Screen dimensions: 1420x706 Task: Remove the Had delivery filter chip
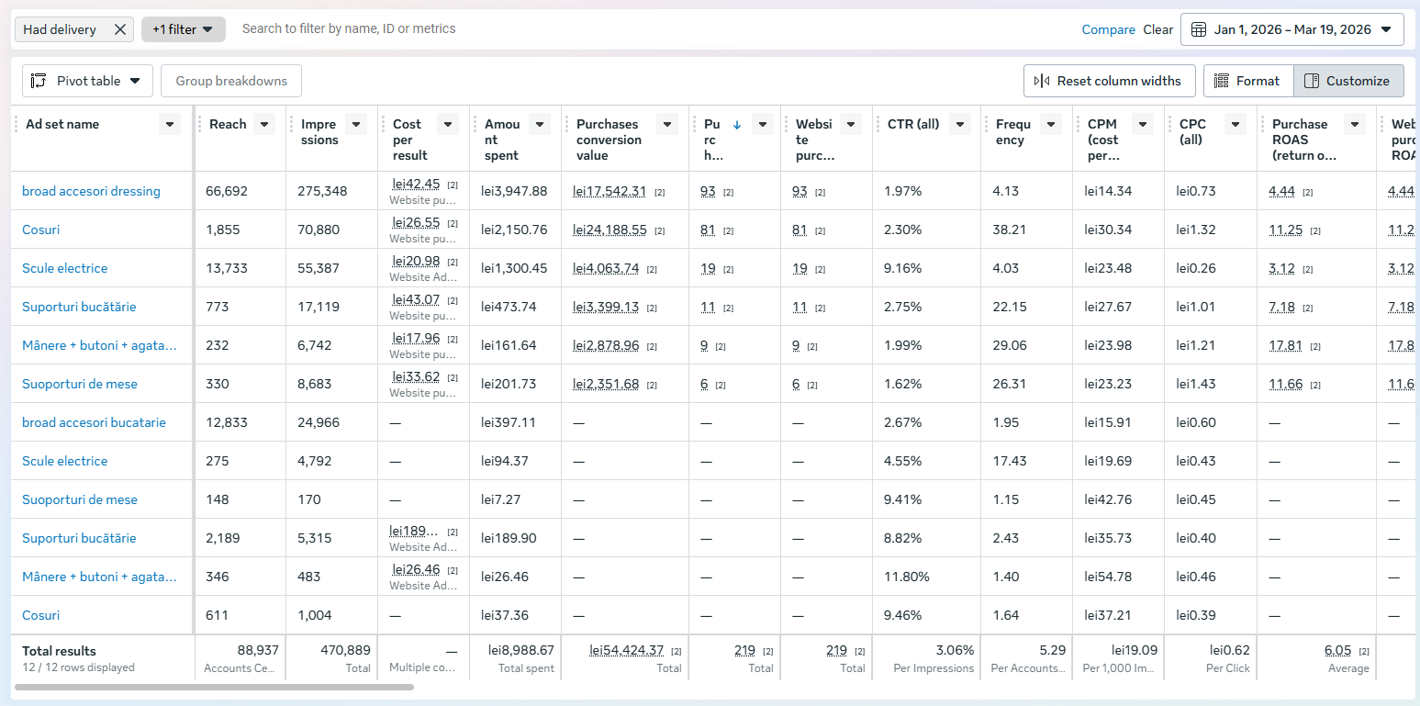point(120,29)
